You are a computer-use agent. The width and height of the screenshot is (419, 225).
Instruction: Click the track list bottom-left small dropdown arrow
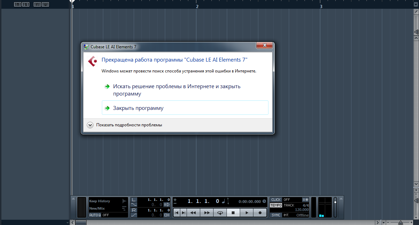pos(67,223)
